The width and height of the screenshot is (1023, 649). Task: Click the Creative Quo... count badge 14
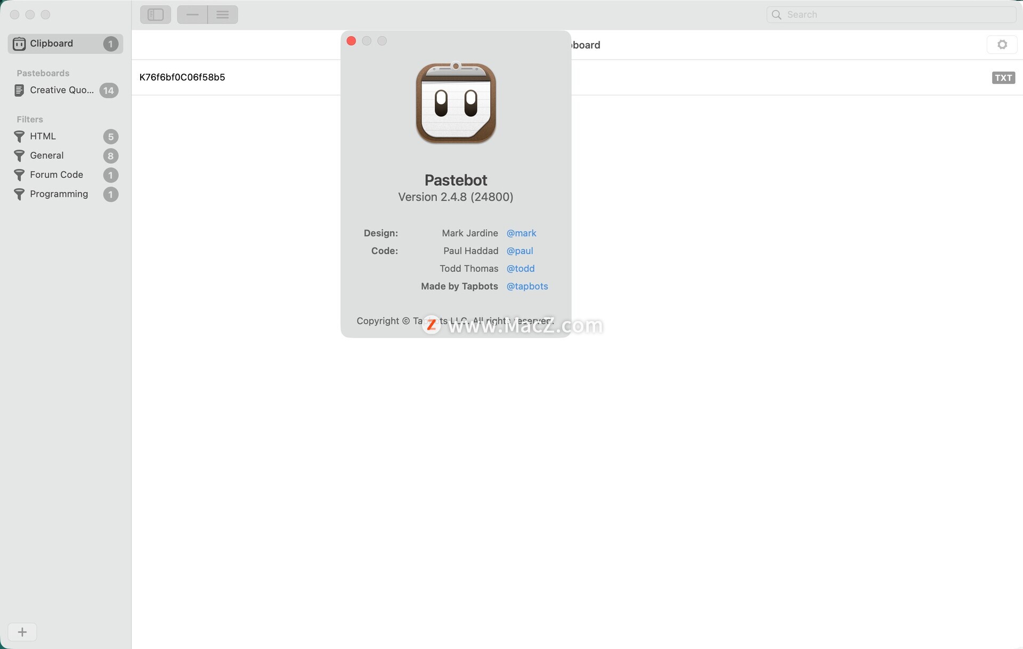(109, 91)
